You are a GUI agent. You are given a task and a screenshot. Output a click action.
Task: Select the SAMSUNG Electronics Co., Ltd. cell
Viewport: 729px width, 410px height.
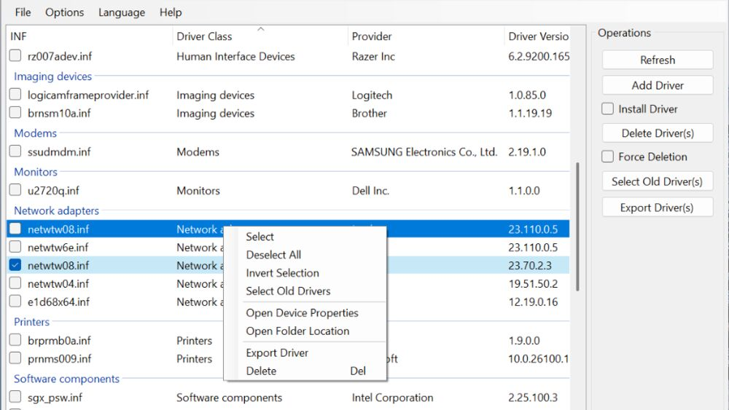click(424, 151)
